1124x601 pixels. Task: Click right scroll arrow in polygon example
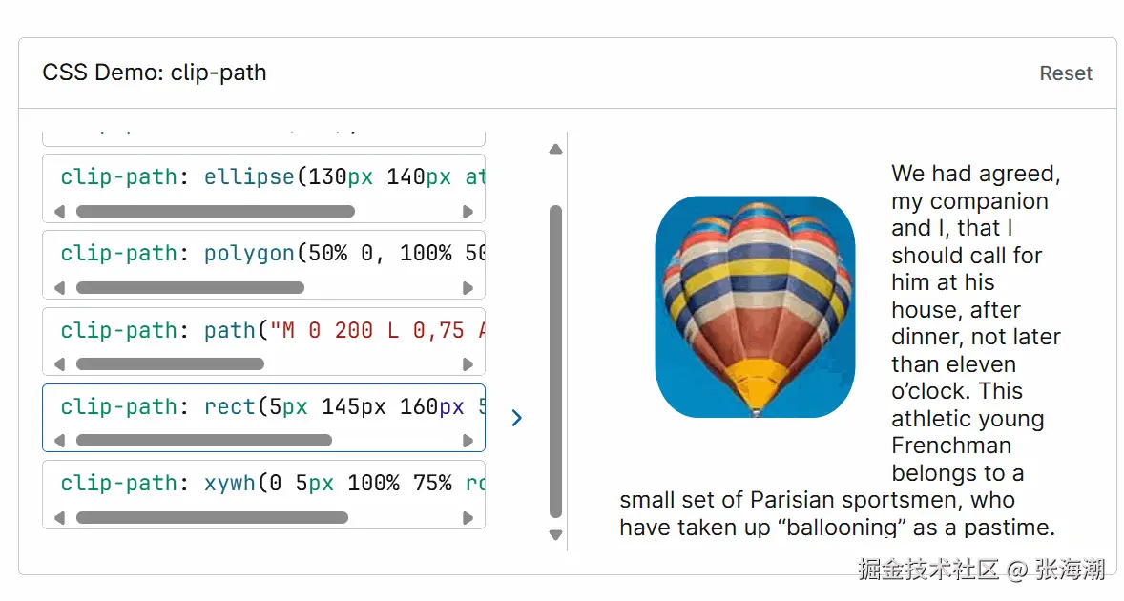coord(468,288)
